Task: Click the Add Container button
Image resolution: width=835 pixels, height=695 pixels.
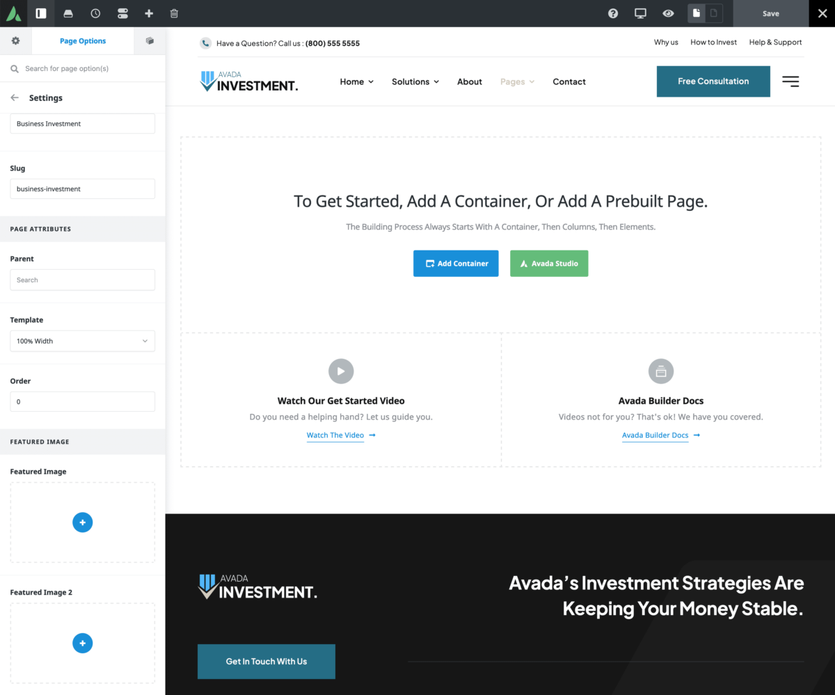Action: (456, 264)
